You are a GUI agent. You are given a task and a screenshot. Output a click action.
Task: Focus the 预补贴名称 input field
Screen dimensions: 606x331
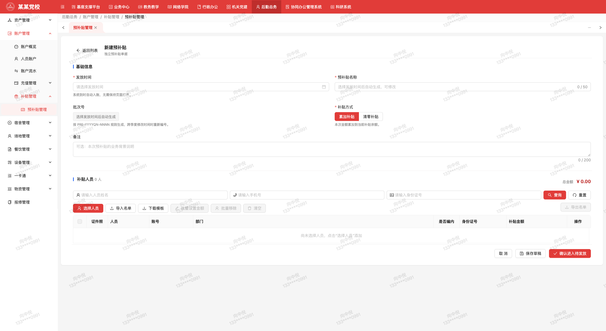[463, 87]
